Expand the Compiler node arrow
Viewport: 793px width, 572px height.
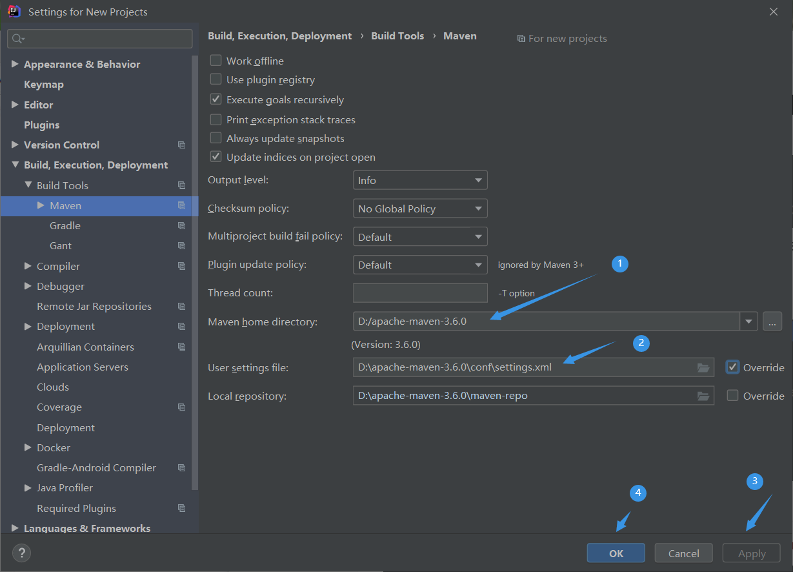click(28, 266)
